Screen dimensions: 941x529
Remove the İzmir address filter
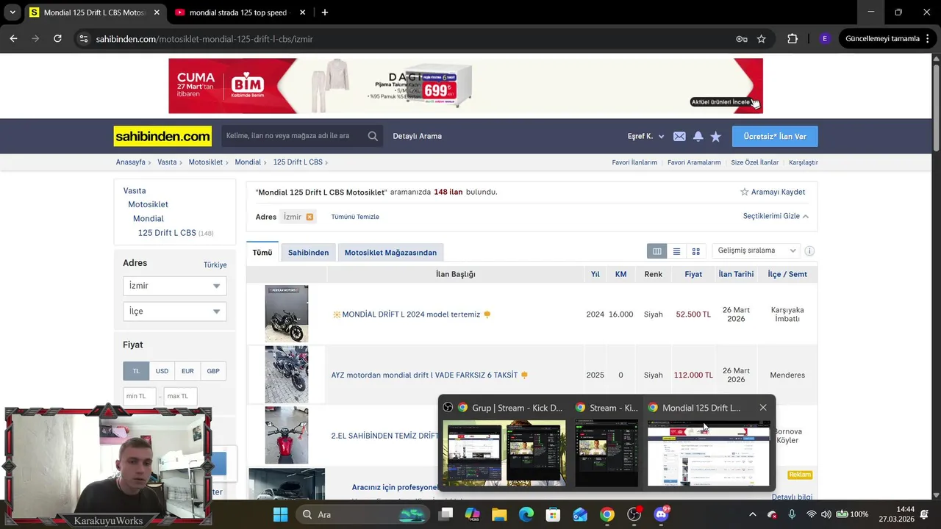[x=310, y=217]
